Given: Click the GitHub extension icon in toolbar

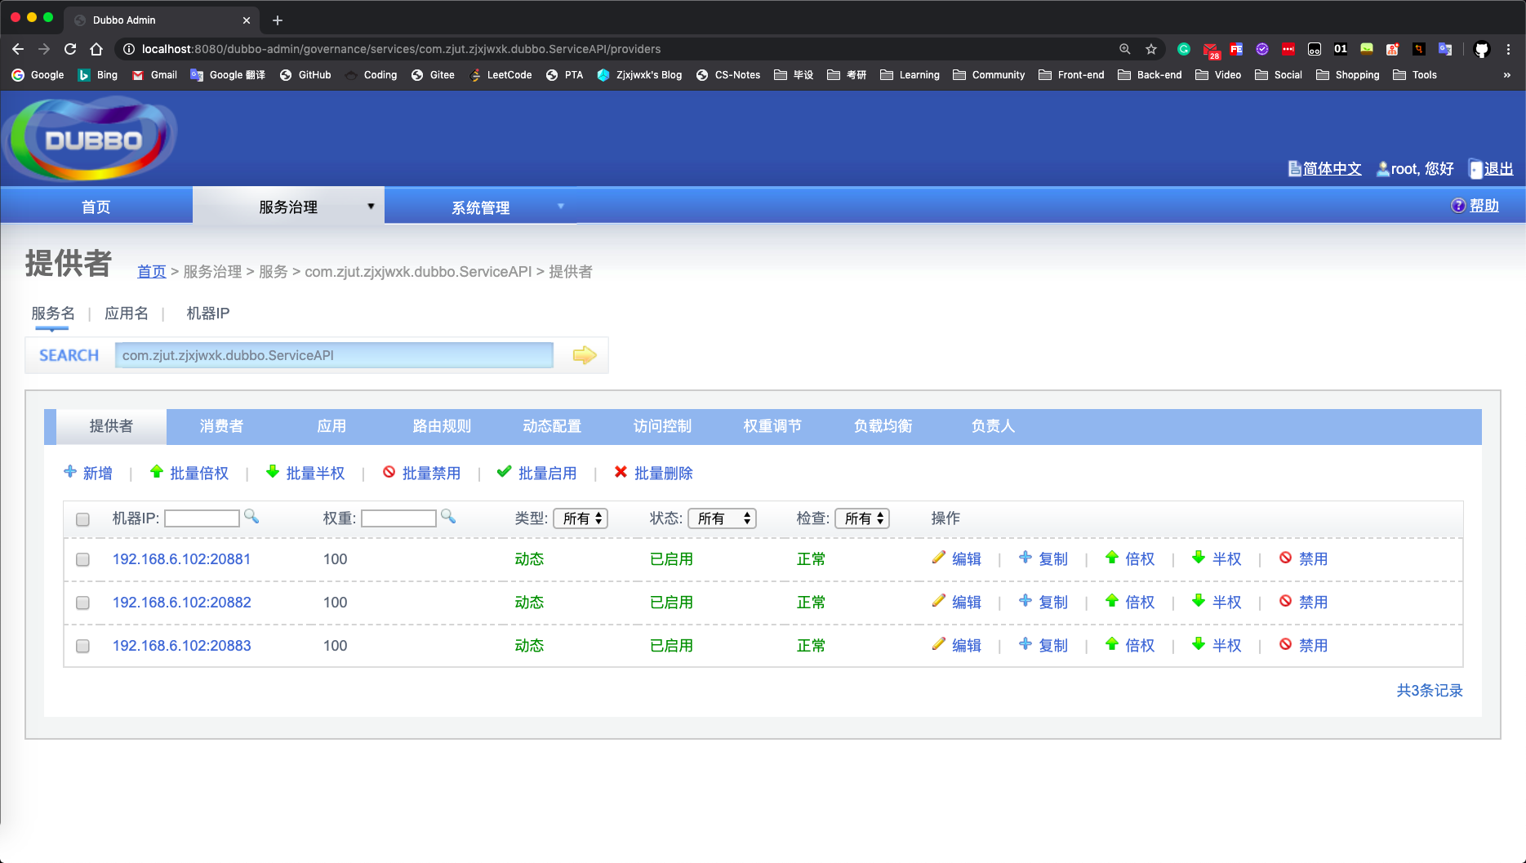Looking at the screenshot, I should tap(1482, 49).
